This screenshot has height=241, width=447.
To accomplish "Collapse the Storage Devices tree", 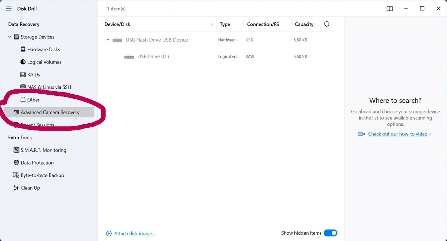I will click(10, 37).
